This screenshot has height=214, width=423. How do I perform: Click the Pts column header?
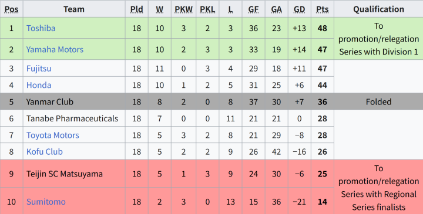click(x=323, y=9)
